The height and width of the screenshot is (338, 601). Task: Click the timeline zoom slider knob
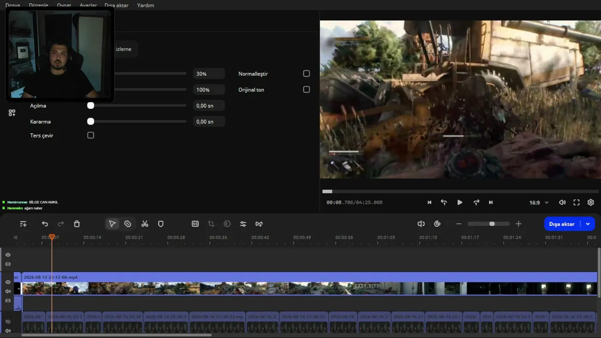[x=492, y=224]
